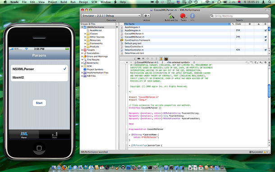275x172 pixels.
Task: Go back in editor file history
Action: tap(127, 62)
